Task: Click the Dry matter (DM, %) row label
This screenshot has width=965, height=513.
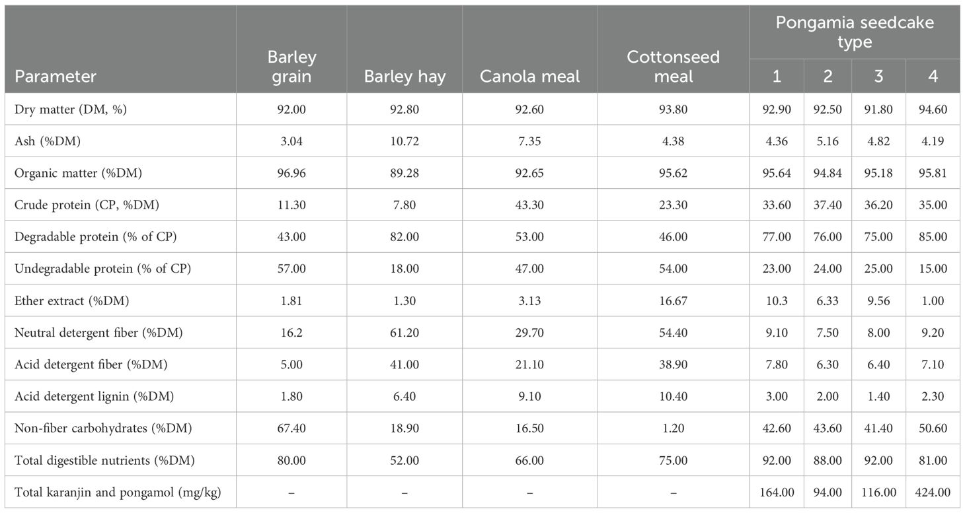Action: tap(71, 110)
